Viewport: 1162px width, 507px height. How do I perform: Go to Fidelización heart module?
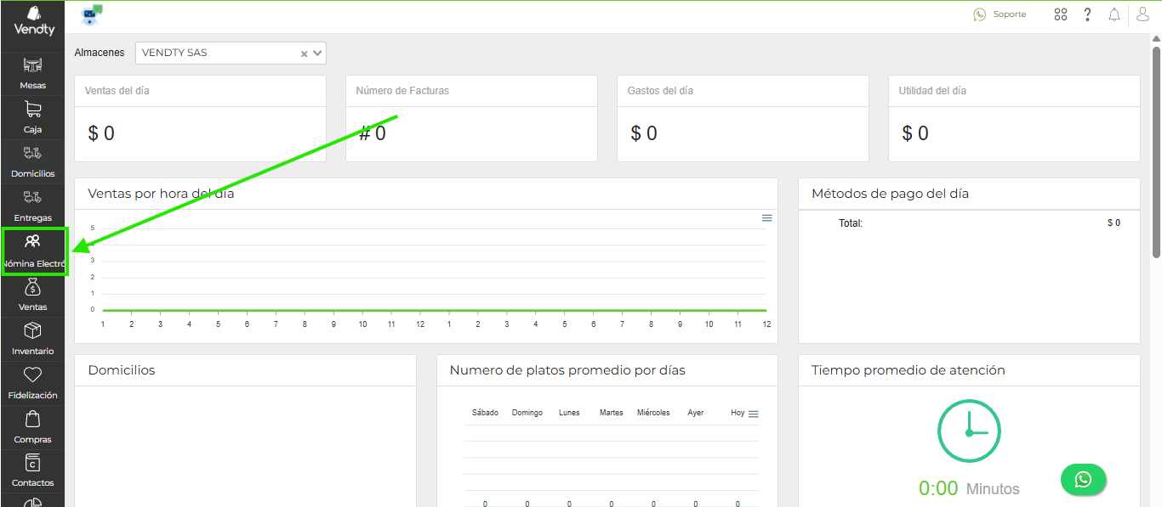pyautogui.click(x=32, y=384)
